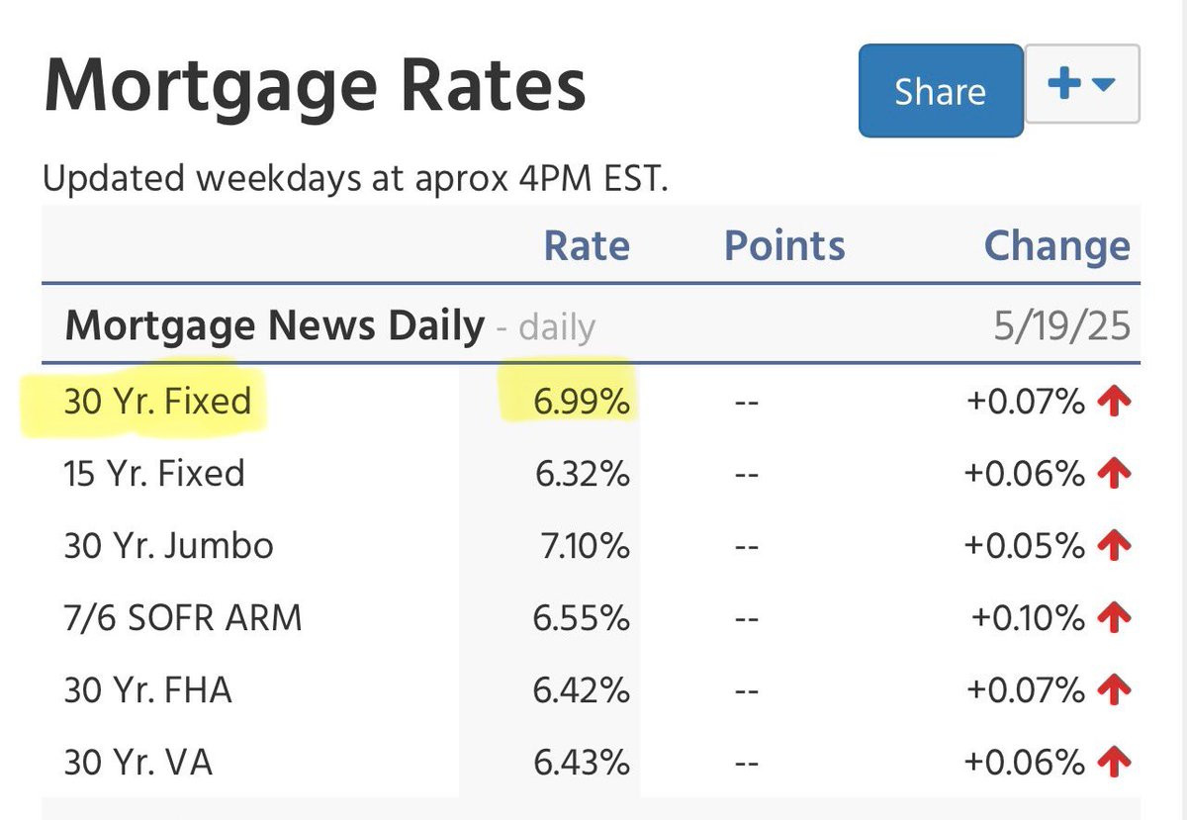
Task: Click the blue Share button
Action: [x=941, y=90]
